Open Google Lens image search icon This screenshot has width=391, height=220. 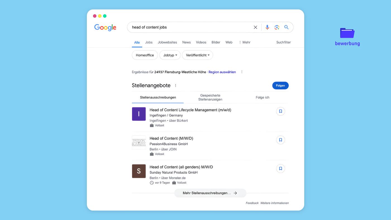(x=277, y=27)
